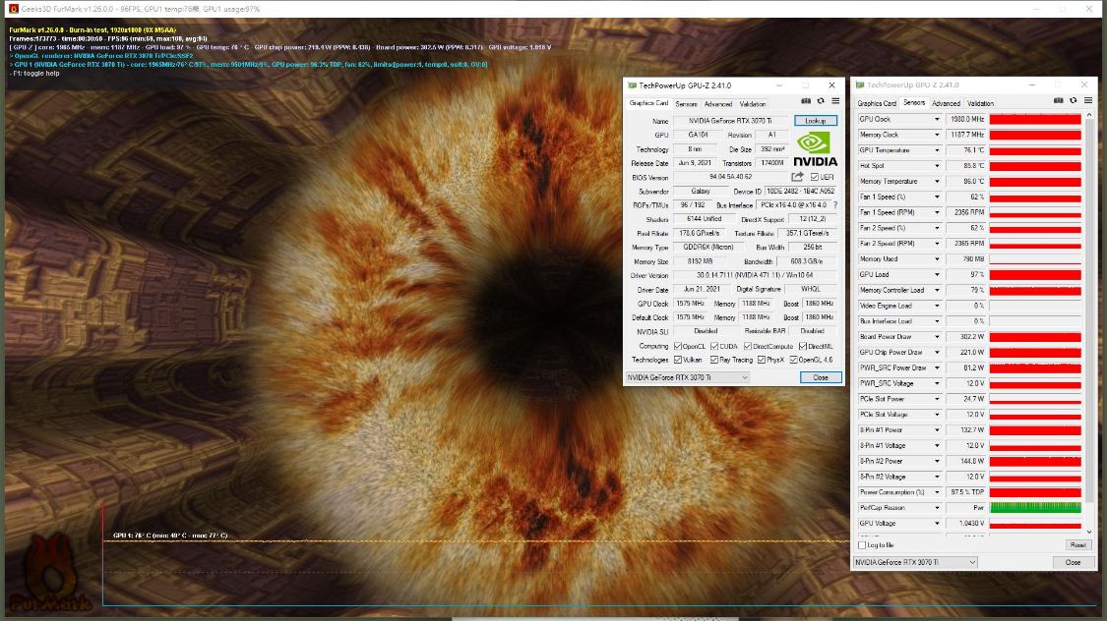Open the Memory Clock sensor dropdown arrow
Screen dimensions: 1107x621
pos(937,135)
